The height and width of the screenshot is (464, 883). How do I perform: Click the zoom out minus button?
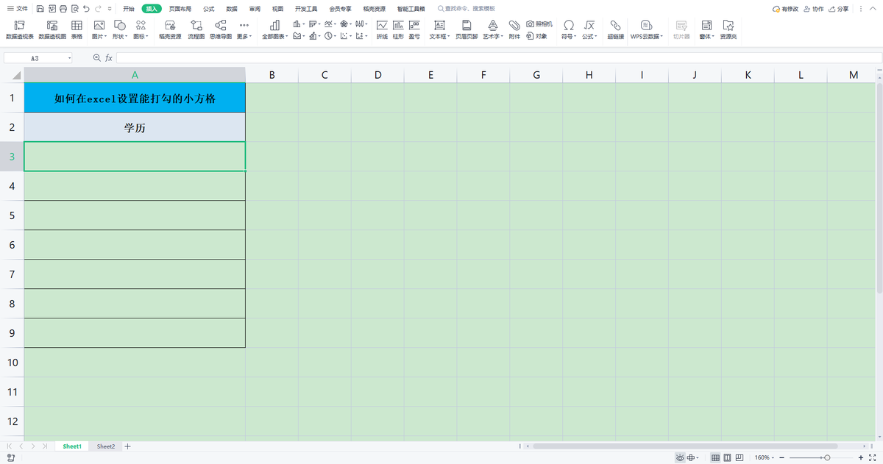782,457
